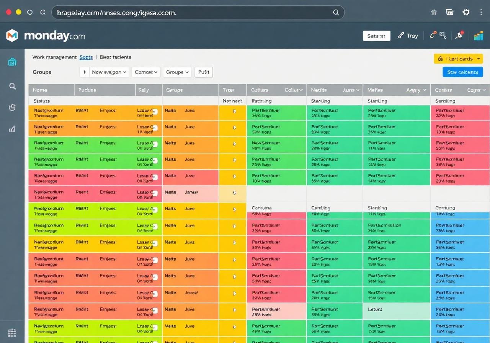Tick the checkbox in first row below Statues
Screen dimensions: 490x343
[x=155, y=112]
